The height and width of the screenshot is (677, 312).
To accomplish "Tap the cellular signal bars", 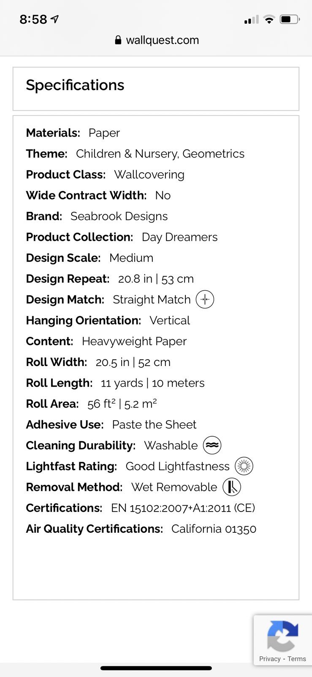I will pos(251,19).
